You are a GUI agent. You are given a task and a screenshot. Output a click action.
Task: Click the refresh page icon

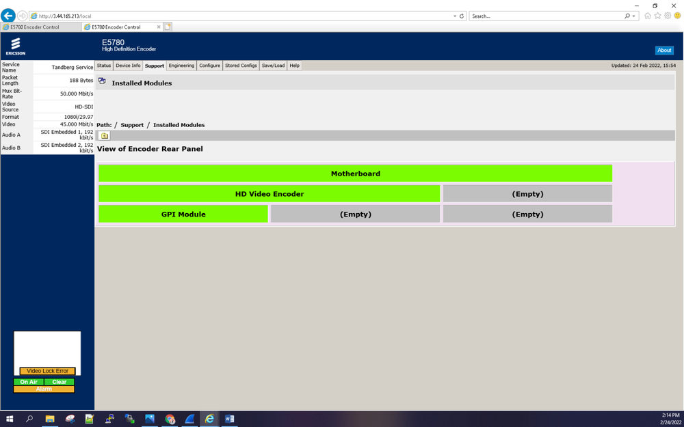point(462,16)
